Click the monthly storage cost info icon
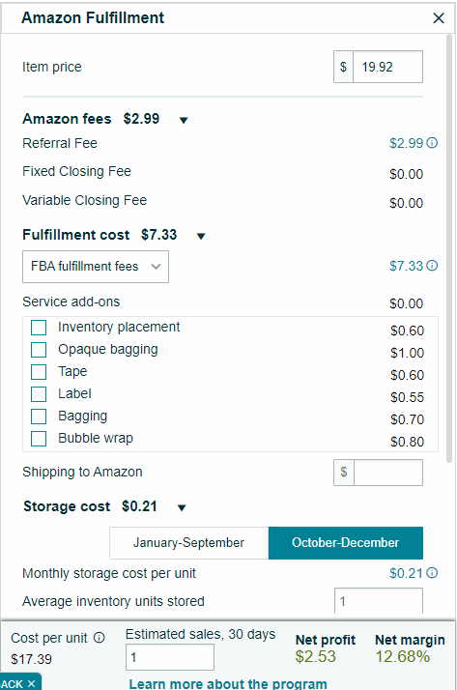Image resolution: width=457 pixels, height=690 pixels. point(433,572)
